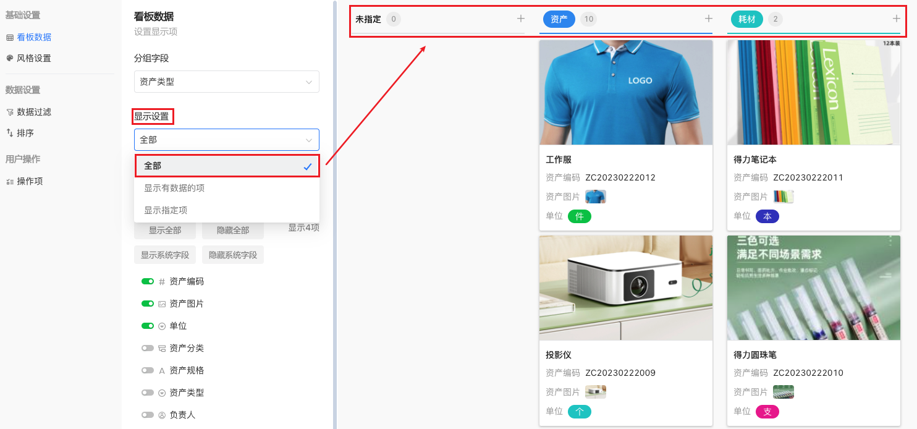Click the plus icon in 未指定 column
This screenshot has width=917, height=429.
tap(521, 19)
